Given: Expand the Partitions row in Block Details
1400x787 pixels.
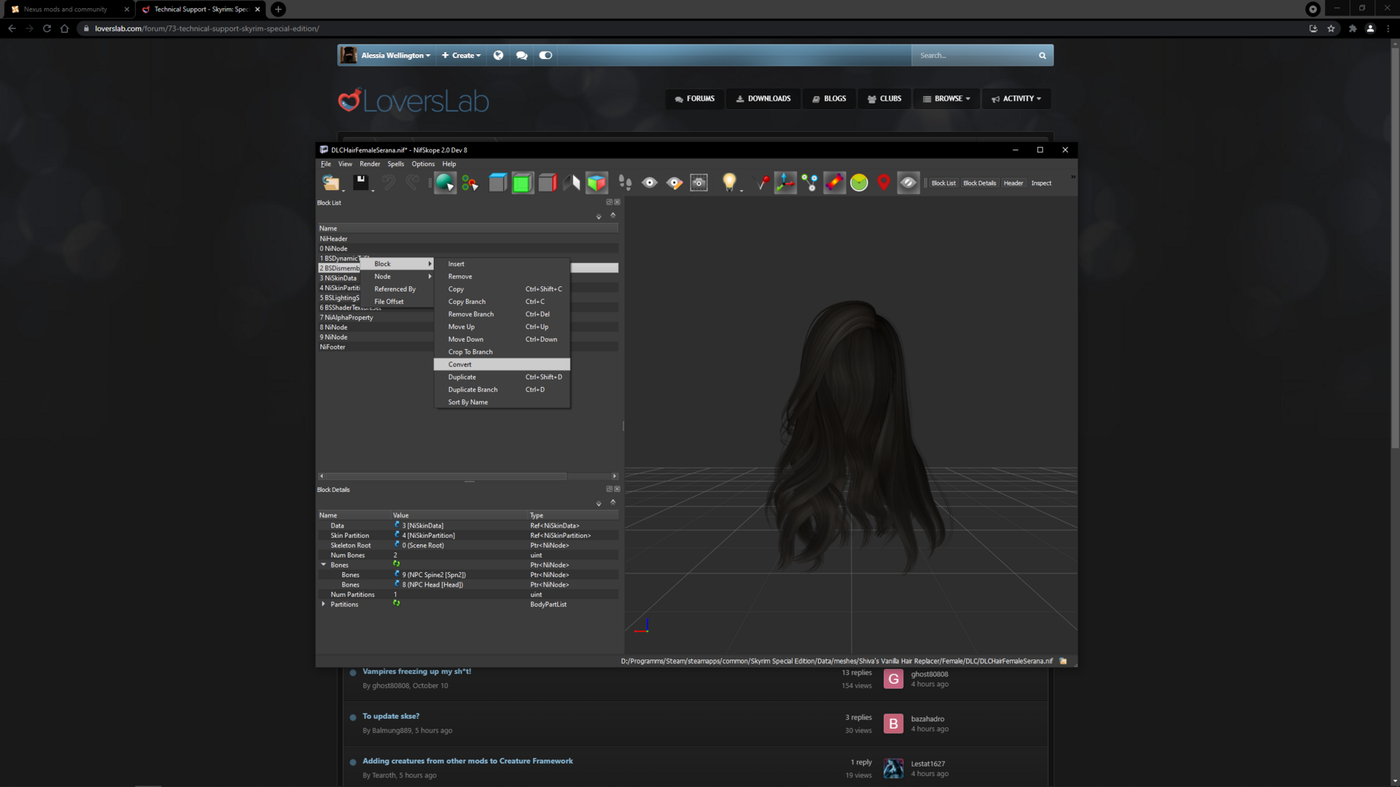Looking at the screenshot, I should pos(324,604).
